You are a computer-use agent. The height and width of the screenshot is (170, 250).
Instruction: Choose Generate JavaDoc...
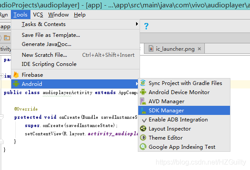coord(75,44)
